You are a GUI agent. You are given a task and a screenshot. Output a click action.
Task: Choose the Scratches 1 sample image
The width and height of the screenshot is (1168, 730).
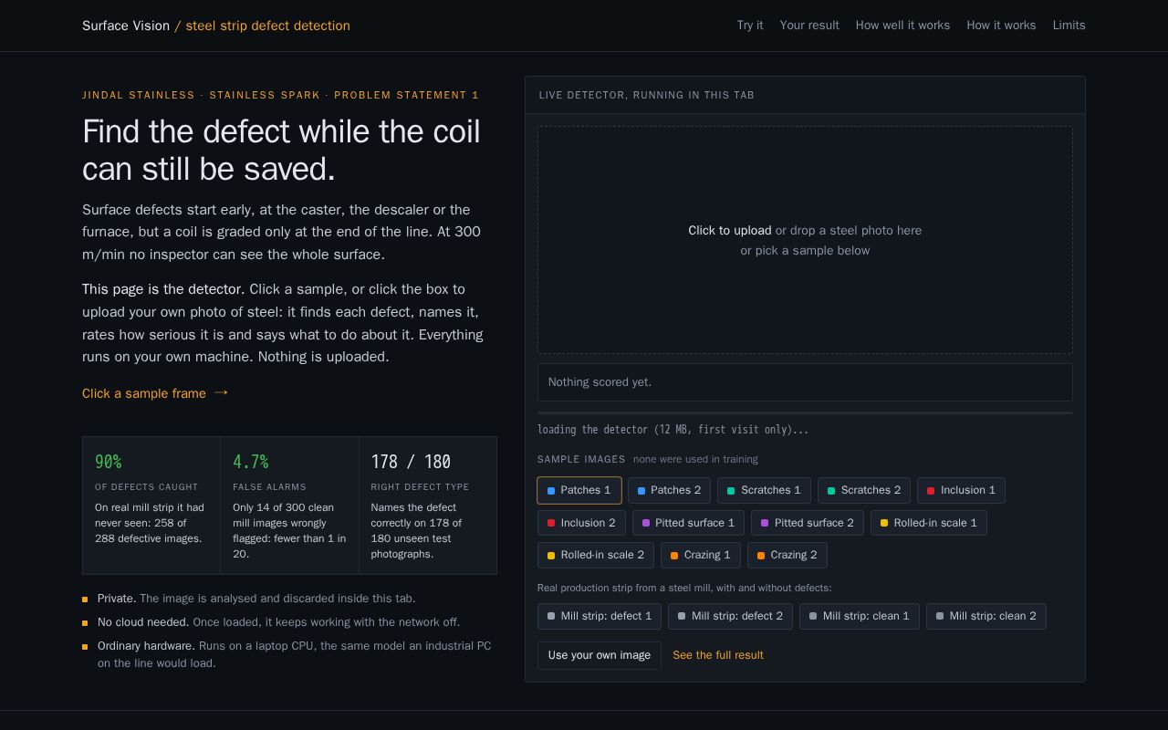coord(764,490)
